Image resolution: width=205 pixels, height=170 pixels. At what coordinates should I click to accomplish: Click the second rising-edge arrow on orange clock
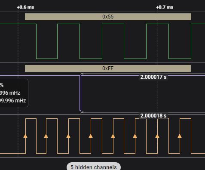46,136
